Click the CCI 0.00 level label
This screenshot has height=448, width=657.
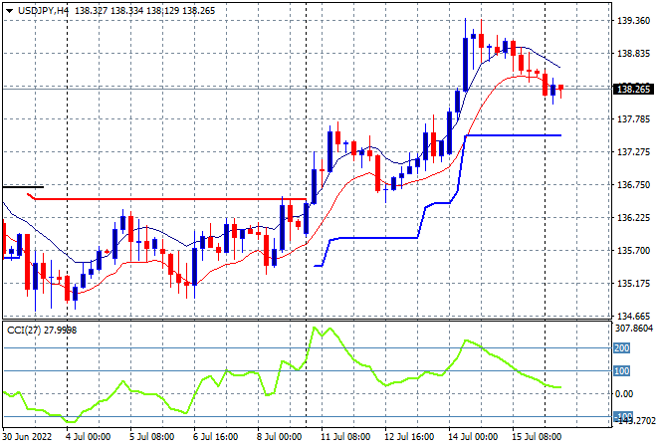point(624,394)
